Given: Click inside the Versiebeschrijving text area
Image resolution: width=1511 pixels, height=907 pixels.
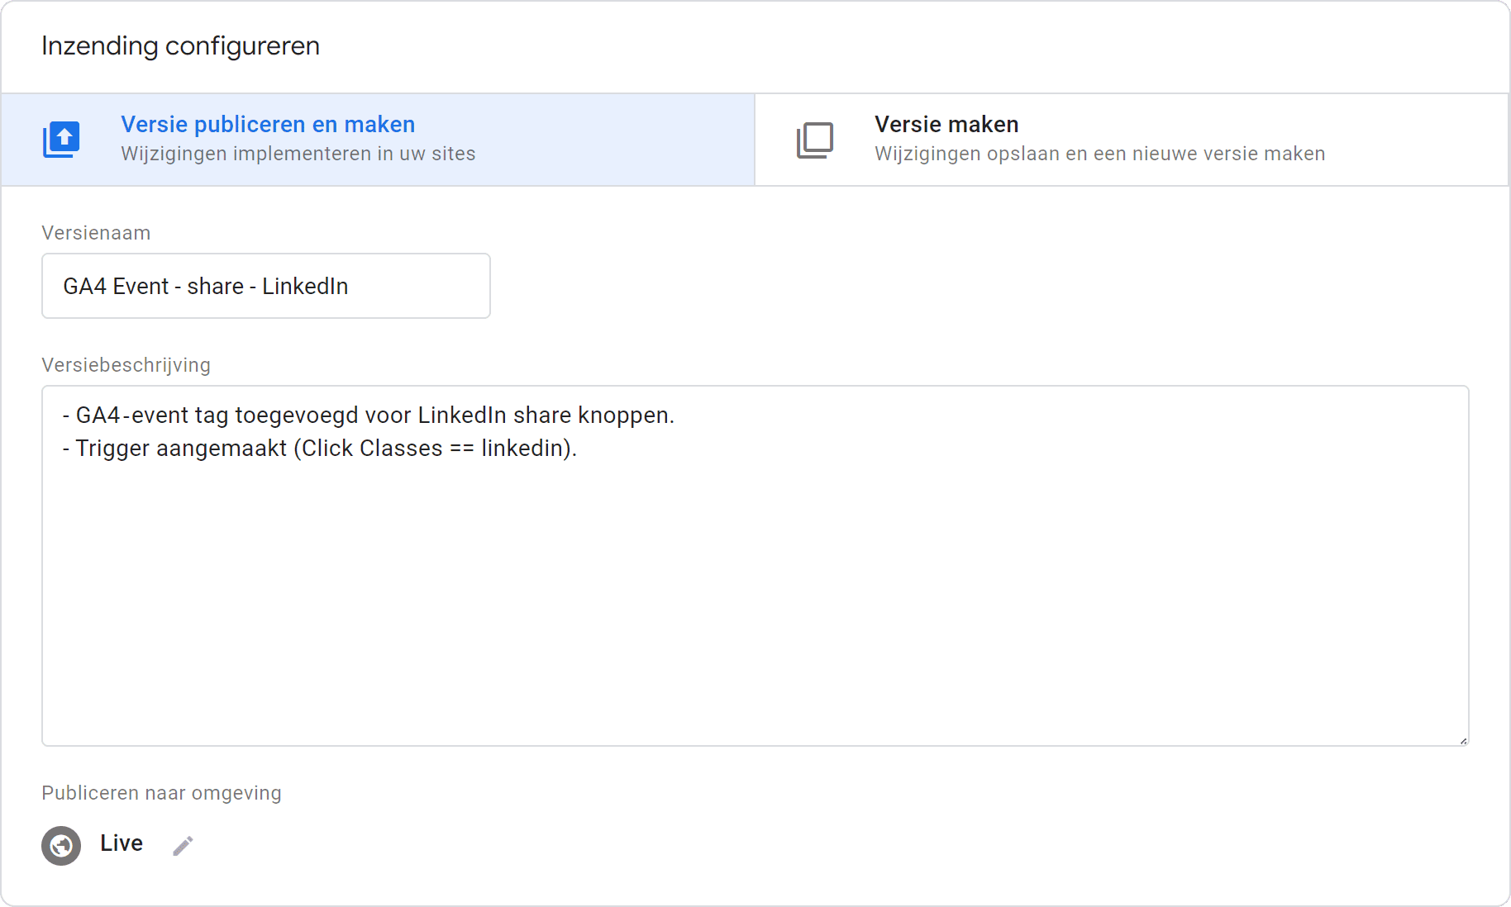Looking at the screenshot, I should pos(755,595).
